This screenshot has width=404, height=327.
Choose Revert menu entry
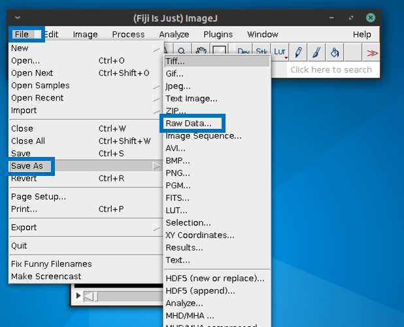tap(86, 178)
